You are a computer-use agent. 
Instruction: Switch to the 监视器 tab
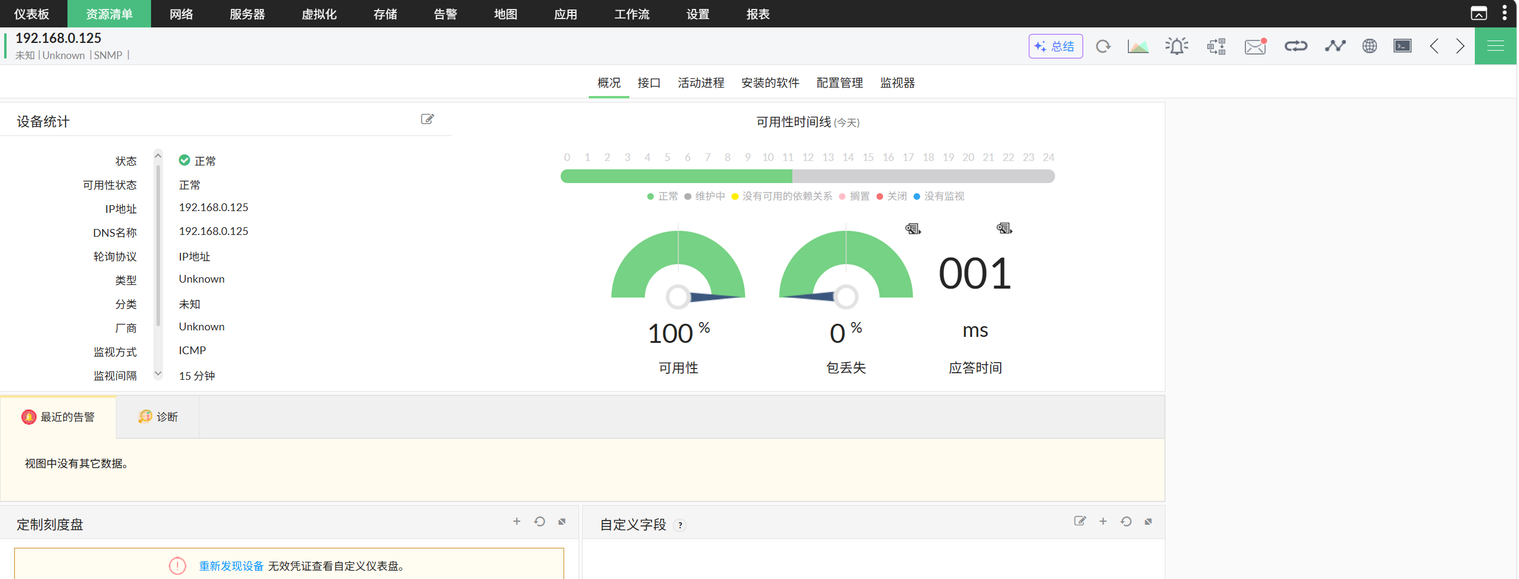(x=897, y=83)
